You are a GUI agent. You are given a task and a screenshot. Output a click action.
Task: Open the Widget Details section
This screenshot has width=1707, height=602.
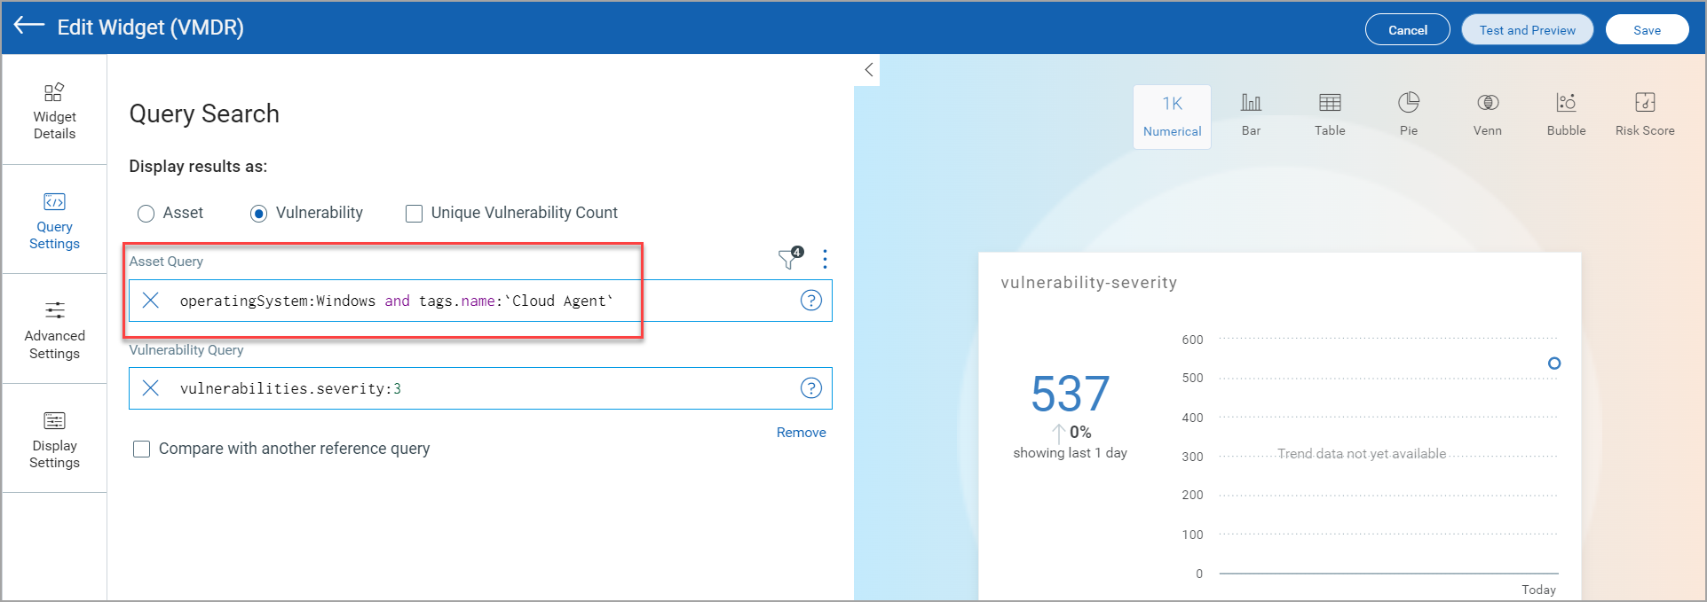click(x=54, y=111)
